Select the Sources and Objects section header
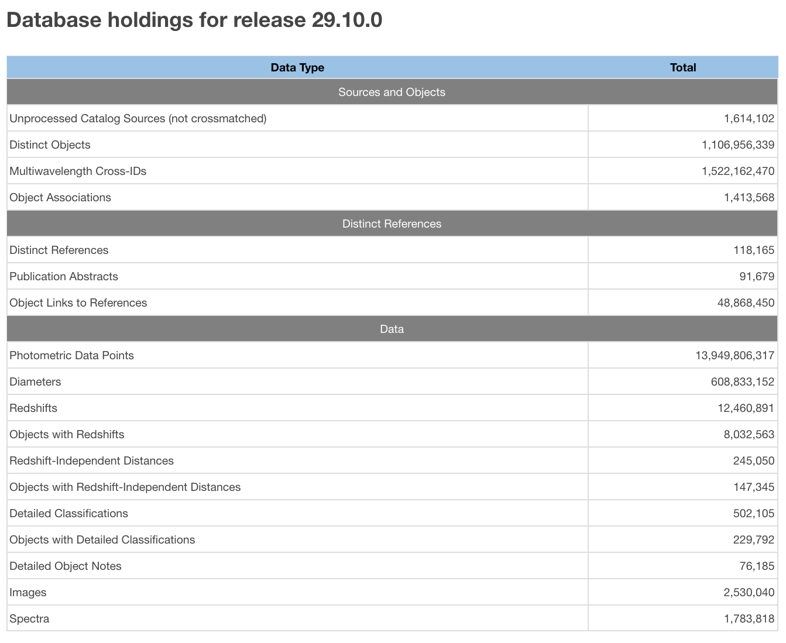 pos(392,92)
